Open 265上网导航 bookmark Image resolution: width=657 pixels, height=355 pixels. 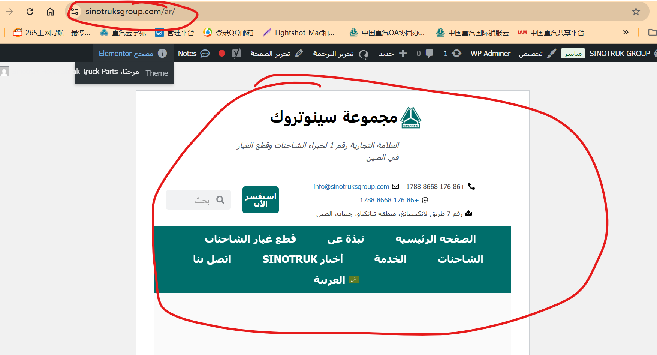51,33
